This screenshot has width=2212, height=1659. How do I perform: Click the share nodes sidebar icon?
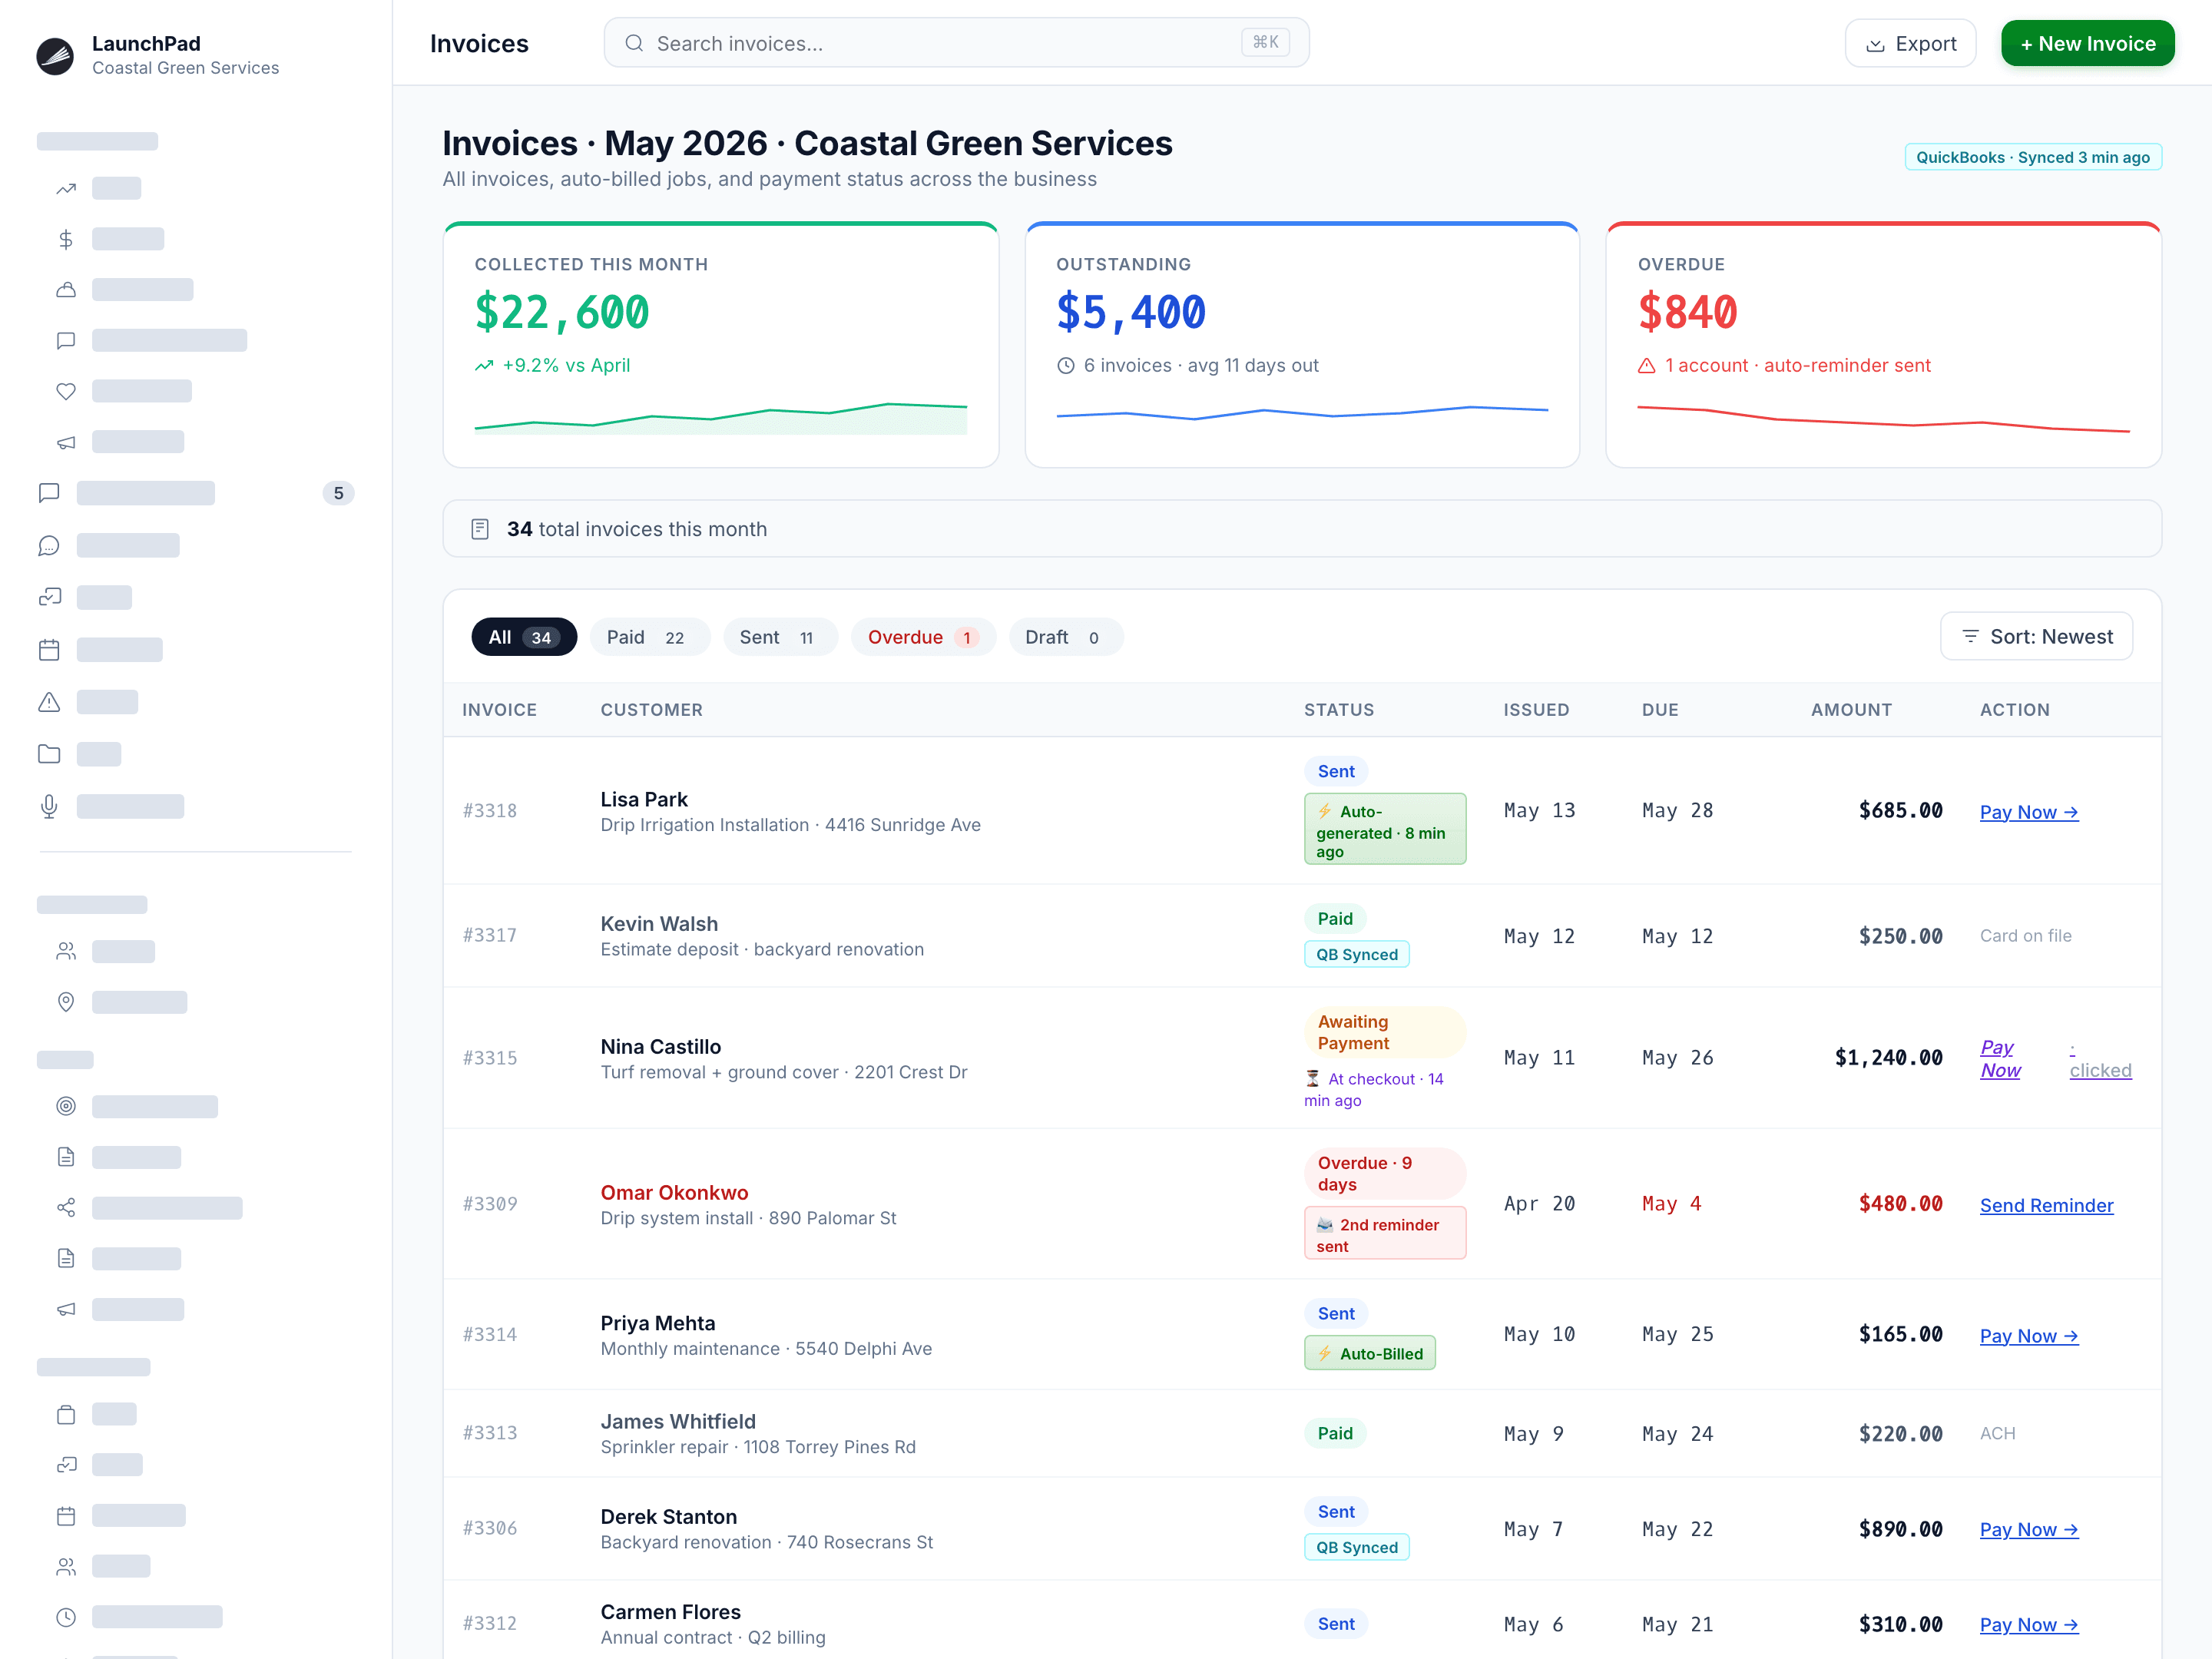pyautogui.click(x=66, y=1208)
